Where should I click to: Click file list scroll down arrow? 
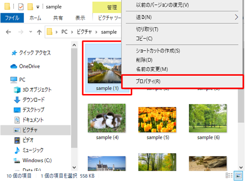coord(241,167)
